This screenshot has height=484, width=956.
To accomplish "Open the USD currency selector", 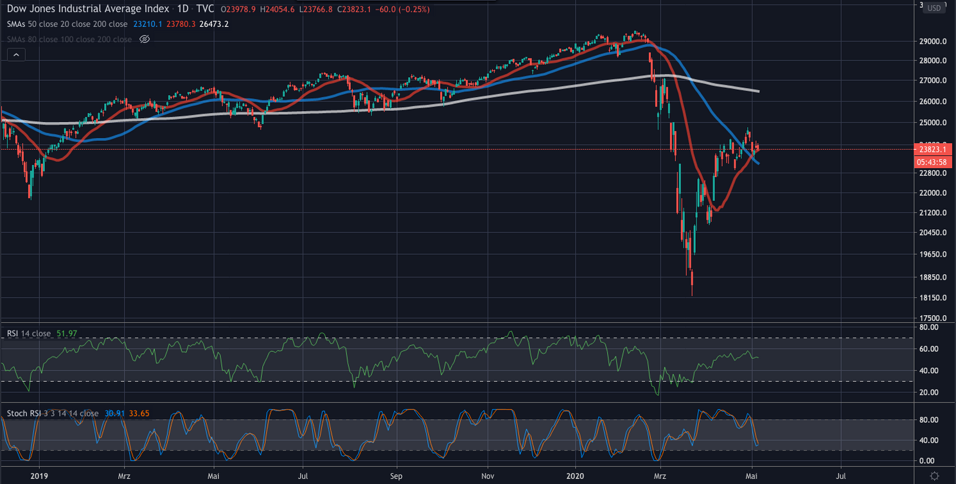I will [x=935, y=8].
